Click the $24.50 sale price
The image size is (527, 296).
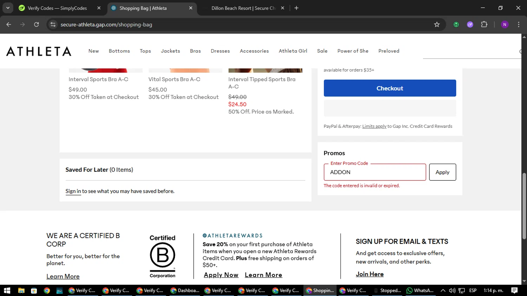(x=238, y=104)
